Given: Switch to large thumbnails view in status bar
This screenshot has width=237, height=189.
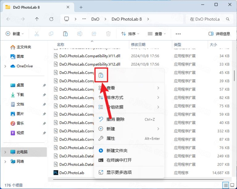Looking at the screenshot, I should (232, 185).
